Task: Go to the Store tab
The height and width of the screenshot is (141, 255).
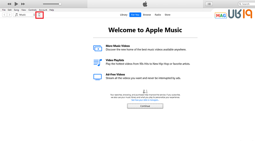Action: [x=167, y=15]
